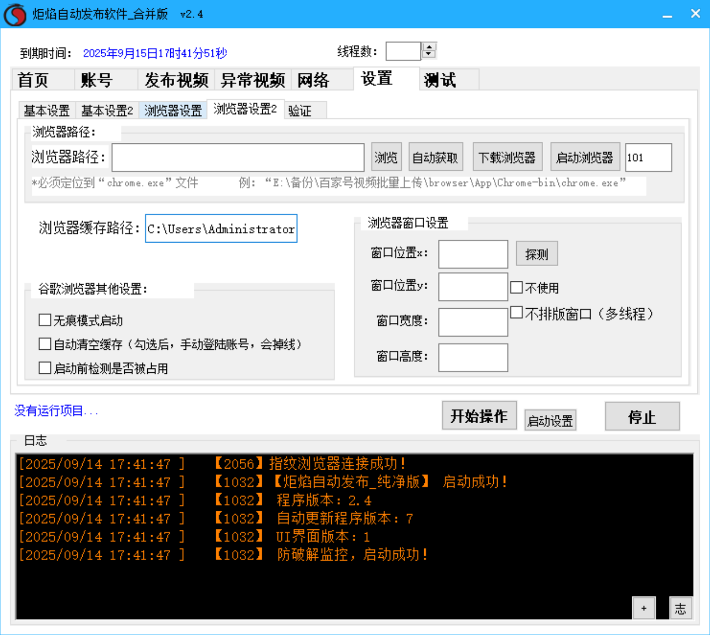This screenshot has height=635, width=710.
Task: Click the 志 button in log corner
Action: [680, 608]
